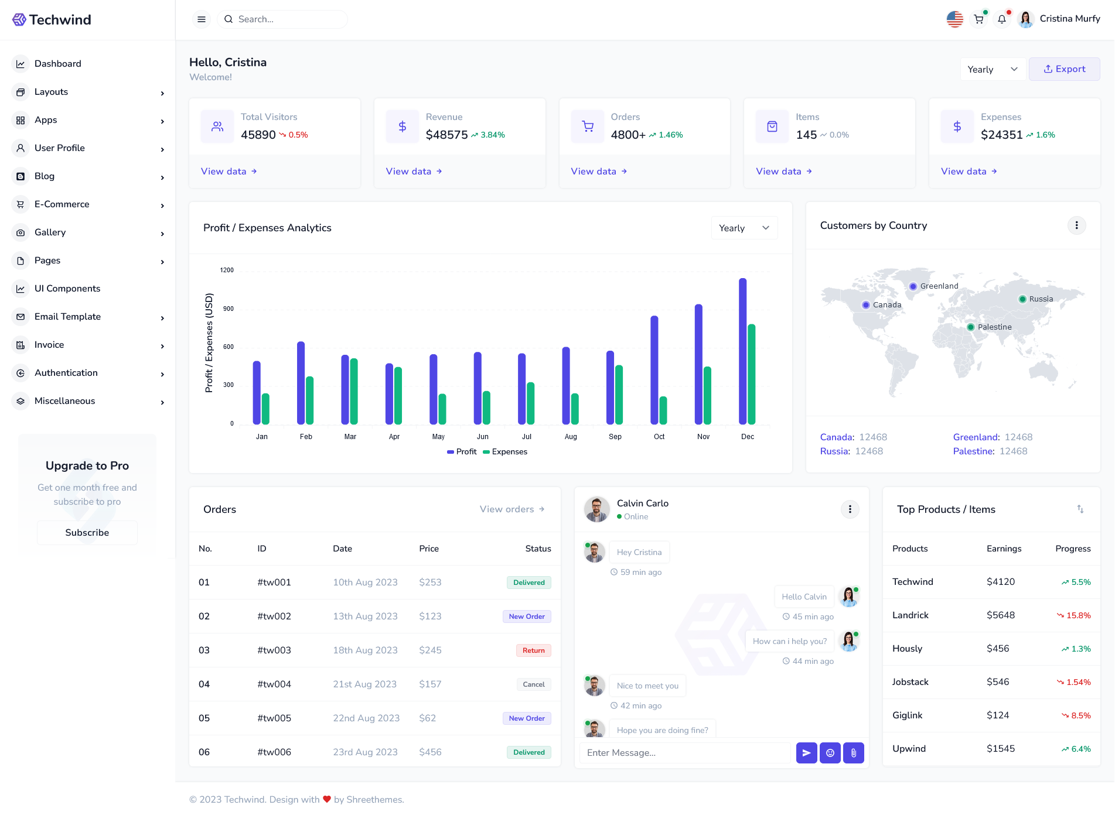Open the notifications bell icon
This screenshot has height=822, width=1115.
point(1002,19)
